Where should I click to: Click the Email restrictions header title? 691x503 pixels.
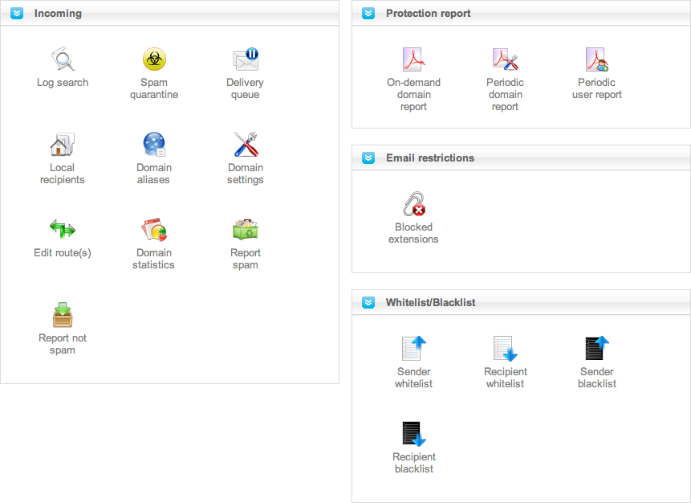pyautogui.click(x=430, y=158)
